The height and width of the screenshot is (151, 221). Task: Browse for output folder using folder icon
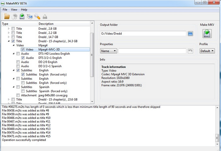point(190,33)
